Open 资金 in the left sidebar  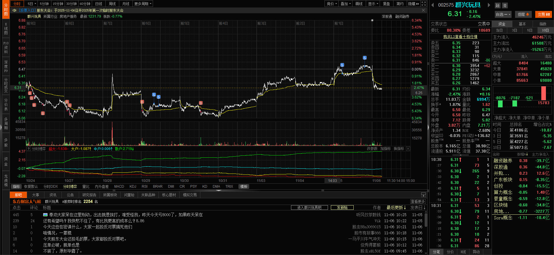point(6,161)
